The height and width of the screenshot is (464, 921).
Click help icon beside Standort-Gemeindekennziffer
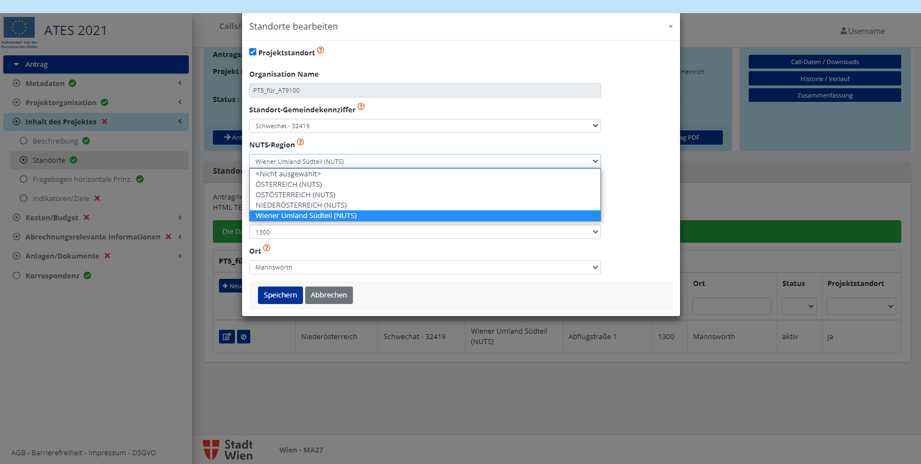(x=361, y=107)
